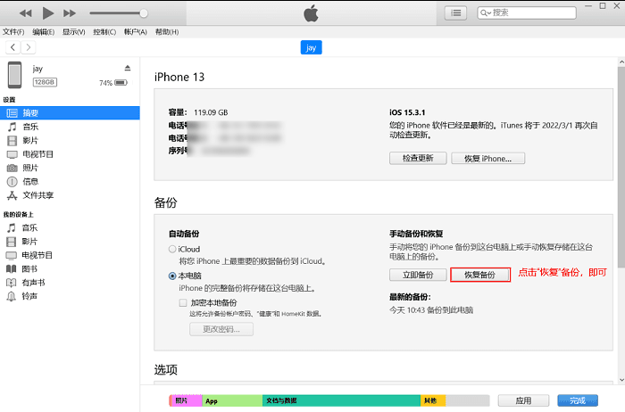Screen dimensions: 625x412
Task: Navigate back with the left chevron
Action: (x=13, y=47)
